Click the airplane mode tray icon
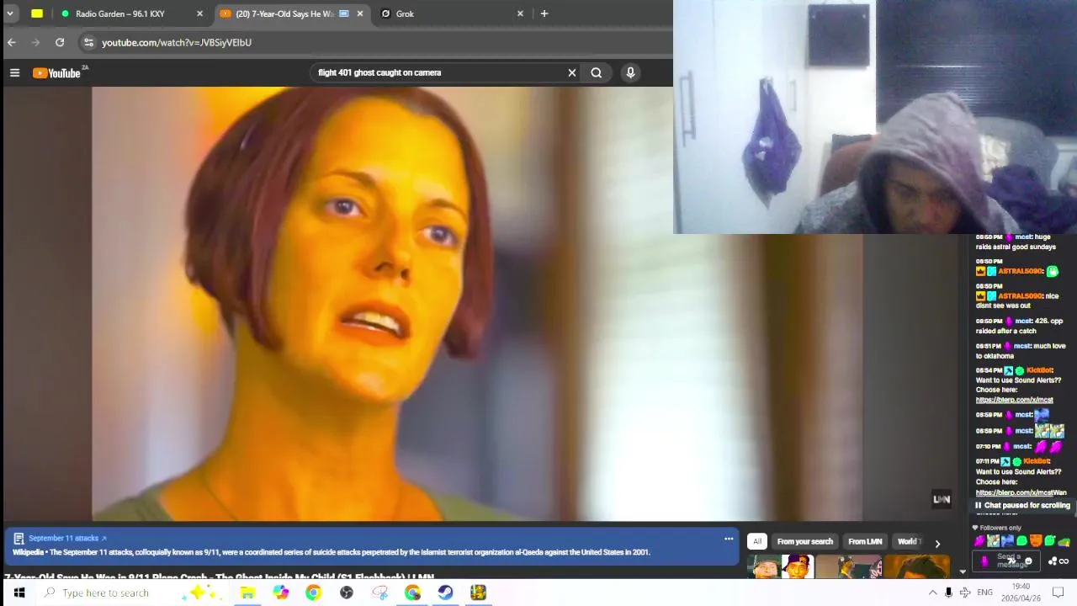Viewport: 1077px width, 606px height. point(965,593)
